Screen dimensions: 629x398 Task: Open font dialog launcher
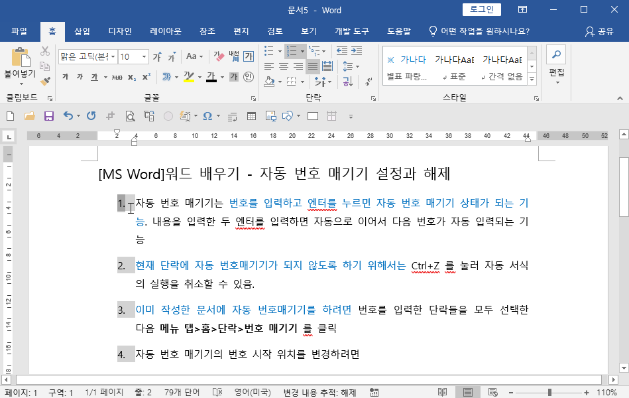[x=254, y=98]
